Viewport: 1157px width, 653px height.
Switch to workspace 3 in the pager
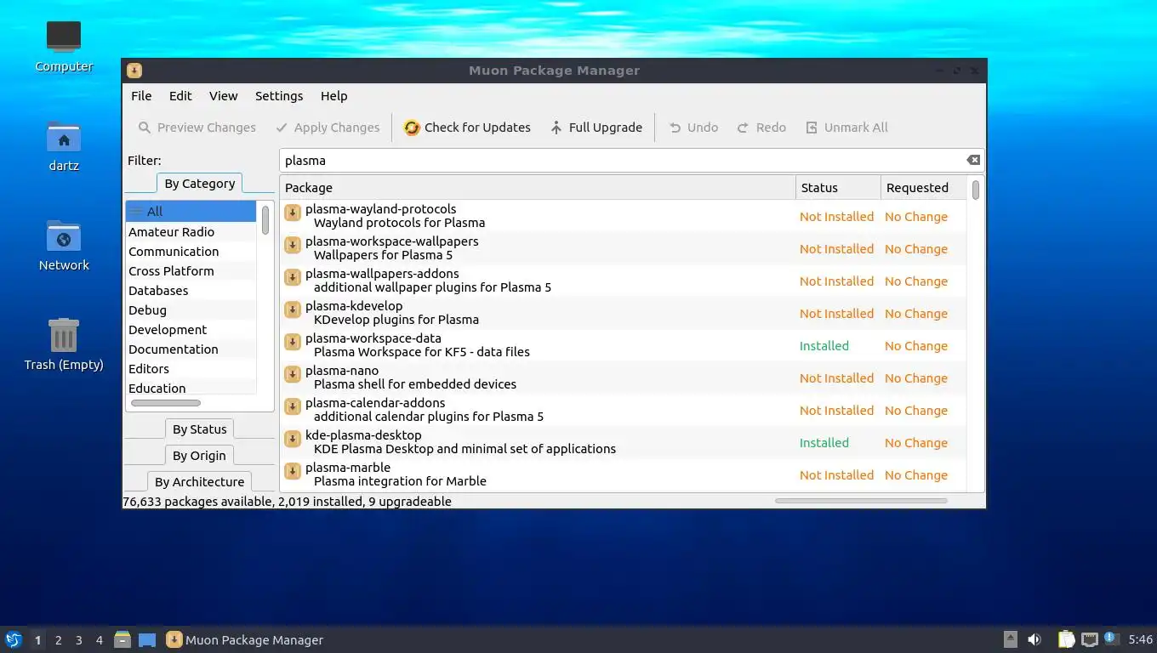(x=78, y=640)
